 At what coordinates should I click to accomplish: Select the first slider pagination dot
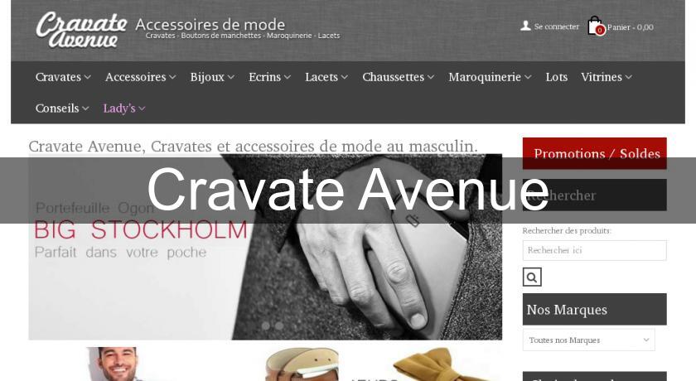click(265, 326)
